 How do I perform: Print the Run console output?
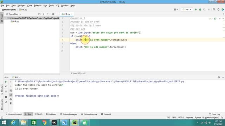point(11,99)
